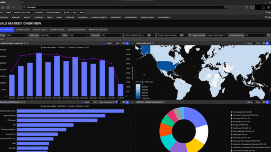Click the ESG shortcut button
The width and height of the screenshot is (271, 152).
(x=68, y=12)
